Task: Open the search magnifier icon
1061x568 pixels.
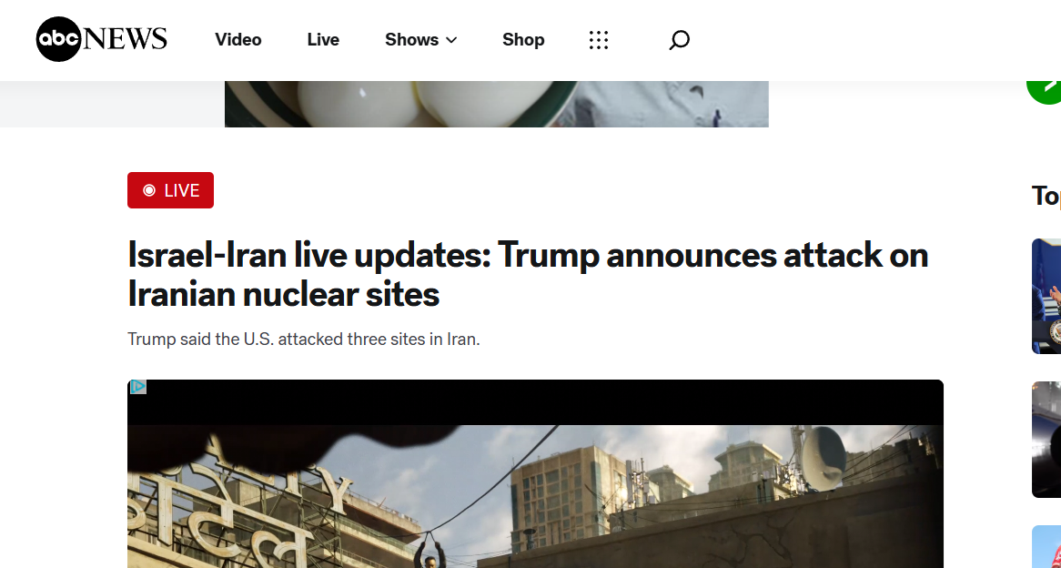Action: 679,40
